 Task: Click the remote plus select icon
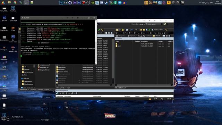click(164, 36)
